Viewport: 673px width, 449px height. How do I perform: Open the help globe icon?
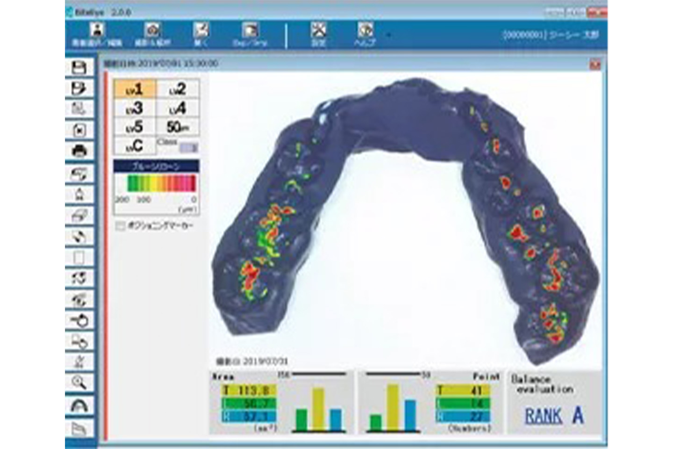tap(365, 35)
